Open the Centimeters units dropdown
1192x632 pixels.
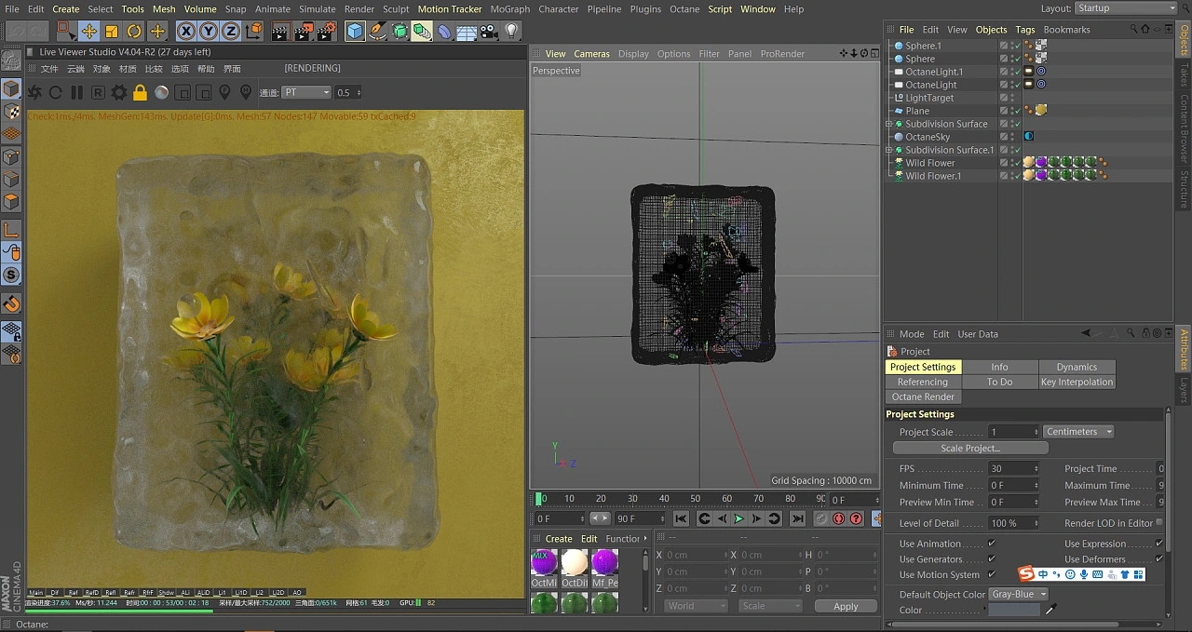pyautogui.click(x=1077, y=431)
